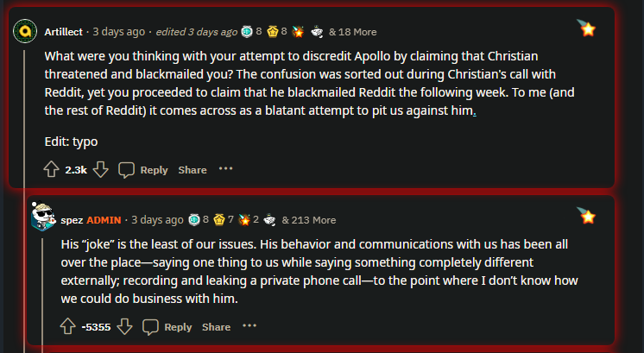The height and width of the screenshot is (353, 644).
Task: Reply to spez's comment
Action: 167,327
